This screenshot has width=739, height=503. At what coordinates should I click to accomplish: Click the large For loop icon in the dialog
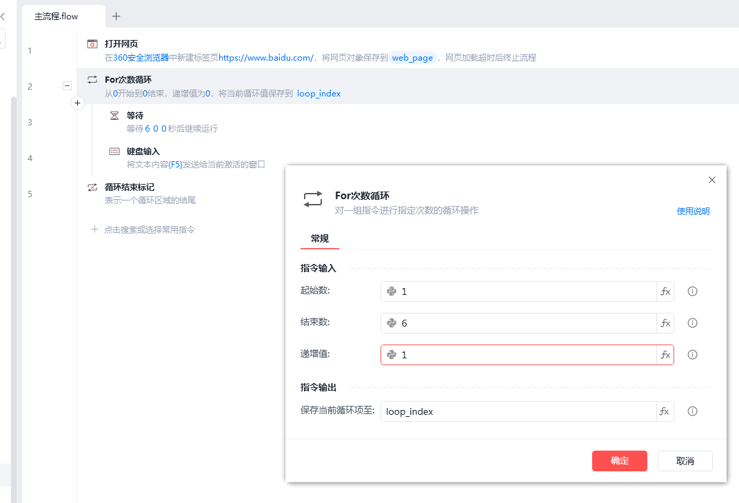[313, 199]
